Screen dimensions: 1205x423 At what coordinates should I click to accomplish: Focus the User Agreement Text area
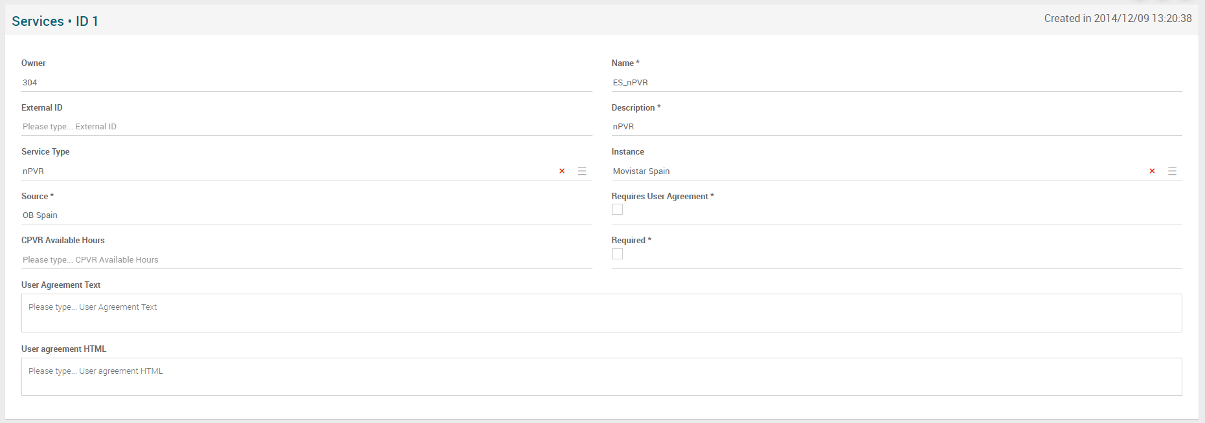click(601, 313)
